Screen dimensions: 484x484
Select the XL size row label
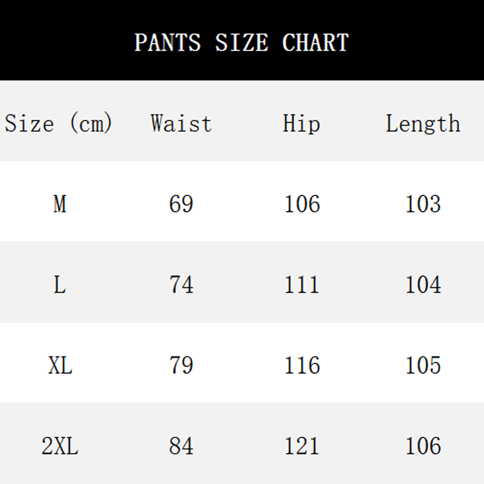pos(60,365)
